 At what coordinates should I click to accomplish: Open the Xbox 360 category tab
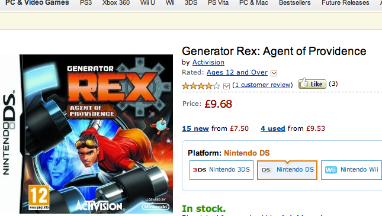(x=116, y=3)
